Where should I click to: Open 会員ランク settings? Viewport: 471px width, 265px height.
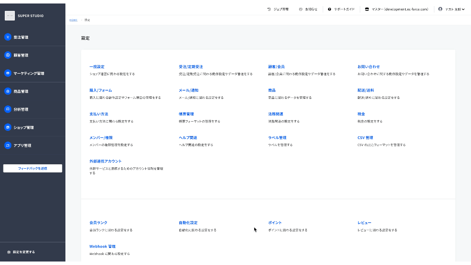(x=98, y=223)
